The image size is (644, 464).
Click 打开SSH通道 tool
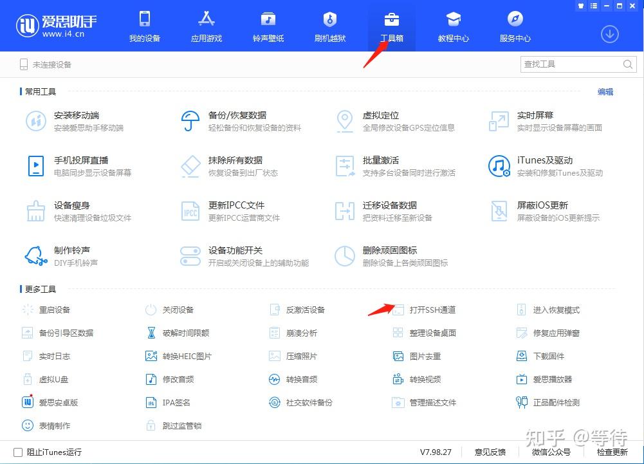coord(424,310)
